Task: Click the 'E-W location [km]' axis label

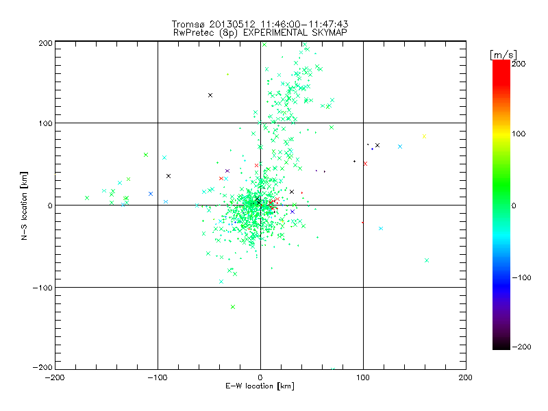Action: (x=260, y=386)
